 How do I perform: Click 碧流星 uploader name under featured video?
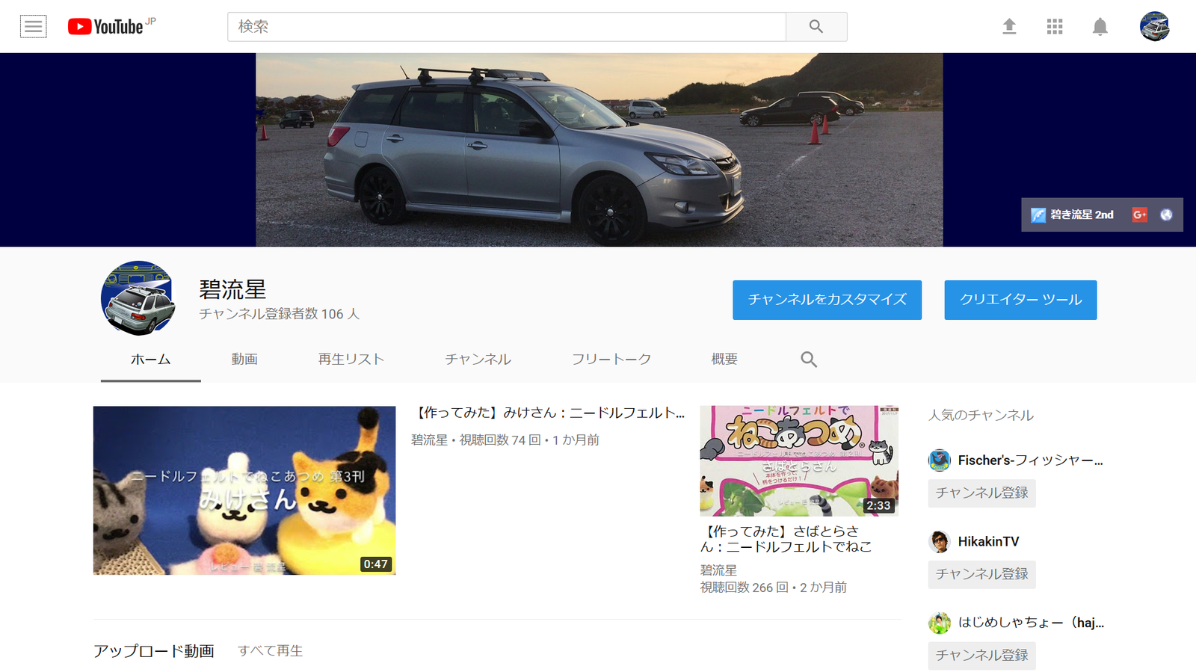click(429, 440)
